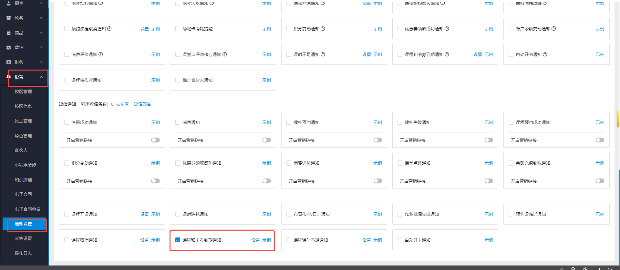View 示例 for 作业批阅完成通知
This screenshot has width=620, height=270.
tap(489, 214)
